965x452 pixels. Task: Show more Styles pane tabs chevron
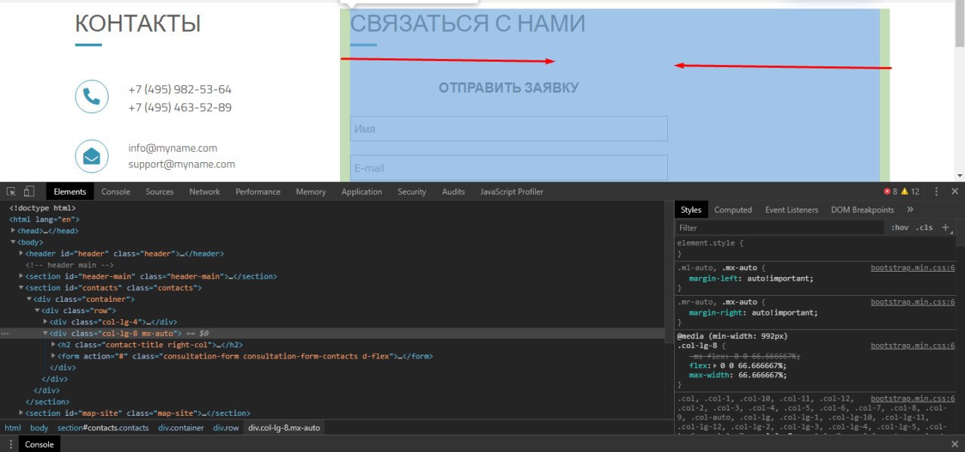point(910,210)
